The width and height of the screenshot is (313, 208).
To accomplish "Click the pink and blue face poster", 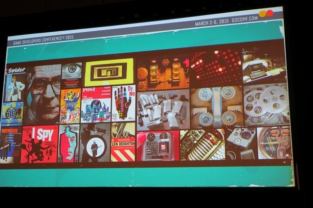I will click(68, 144).
